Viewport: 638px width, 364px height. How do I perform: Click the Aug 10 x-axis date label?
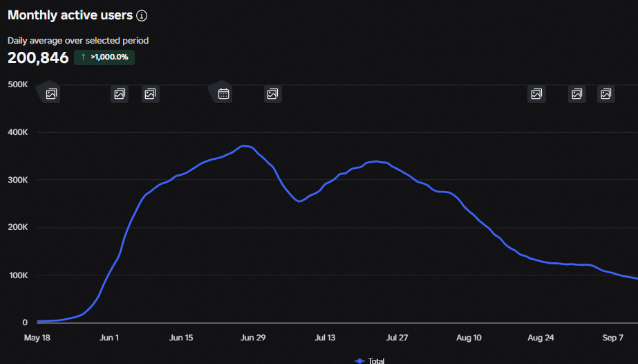[469, 338]
